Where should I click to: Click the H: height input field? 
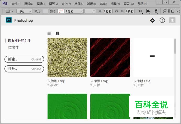pyautogui.click(x=130, y=11)
